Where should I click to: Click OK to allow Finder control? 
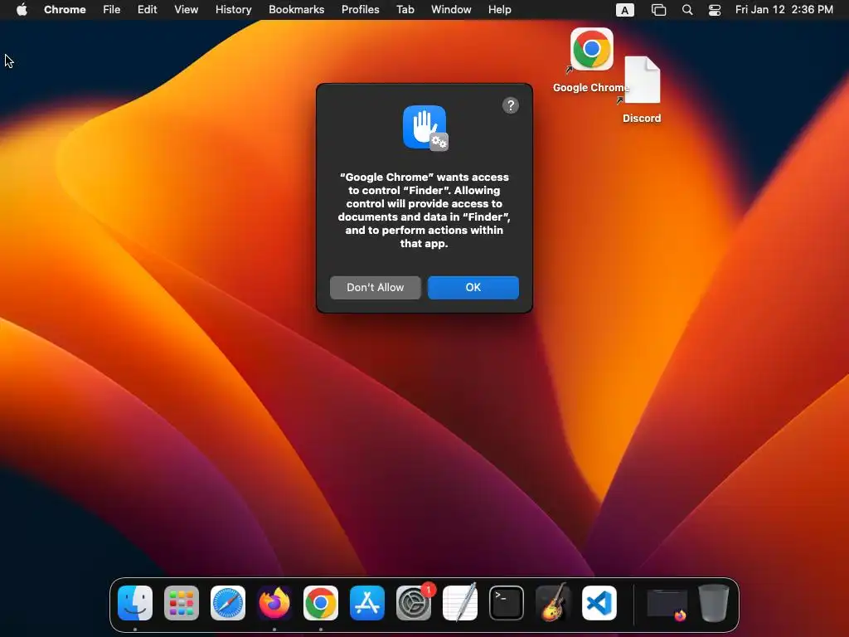point(473,288)
